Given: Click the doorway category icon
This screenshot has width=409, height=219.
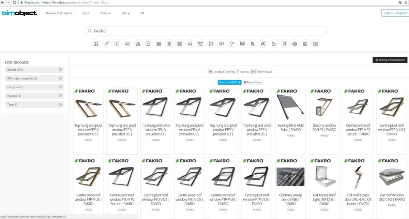Looking at the screenshot, I should (x=117, y=44).
